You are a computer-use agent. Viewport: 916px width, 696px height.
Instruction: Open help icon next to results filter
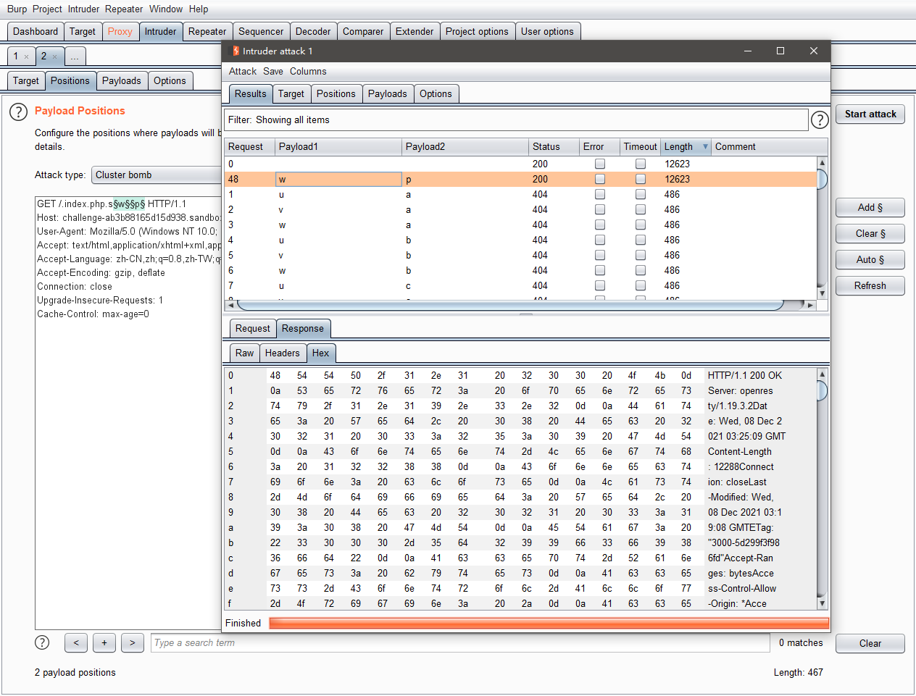pyautogui.click(x=820, y=120)
